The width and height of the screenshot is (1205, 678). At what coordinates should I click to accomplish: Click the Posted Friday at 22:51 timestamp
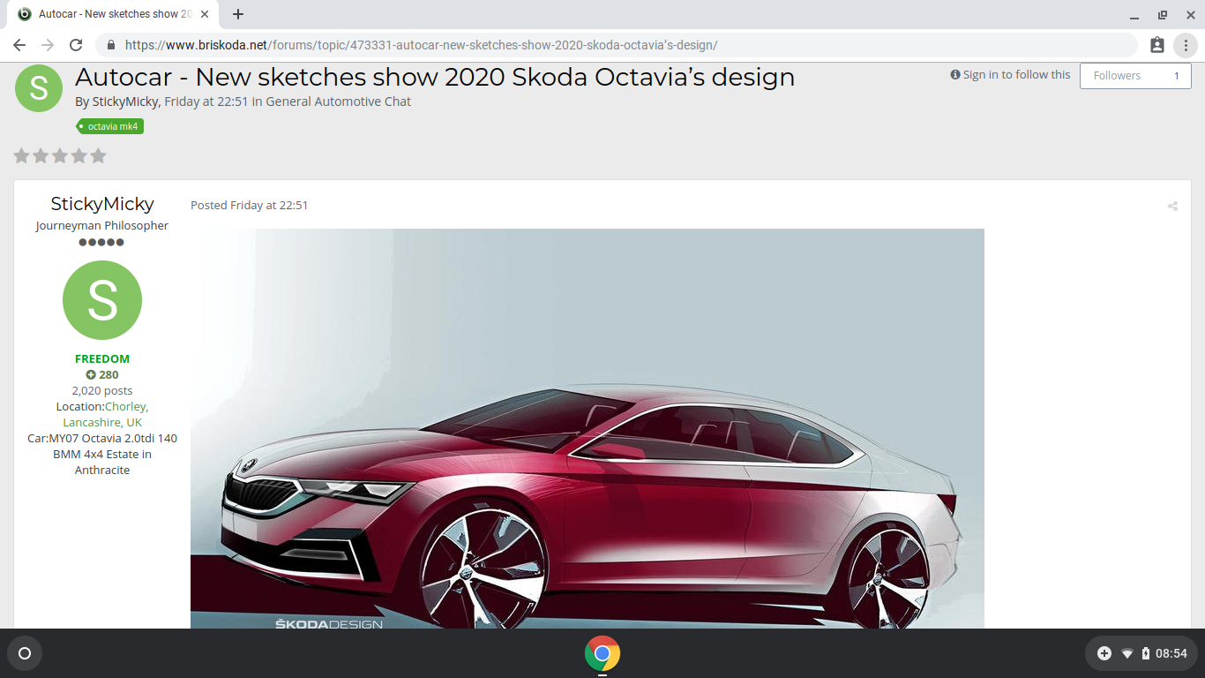[x=250, y=206]
